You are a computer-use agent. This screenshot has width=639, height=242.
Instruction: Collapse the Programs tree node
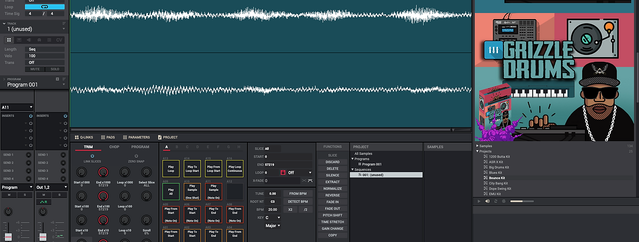pos(353,159)
